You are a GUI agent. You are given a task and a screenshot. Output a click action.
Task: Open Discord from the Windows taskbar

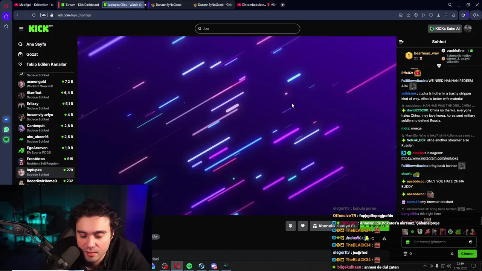coord(214,266)
